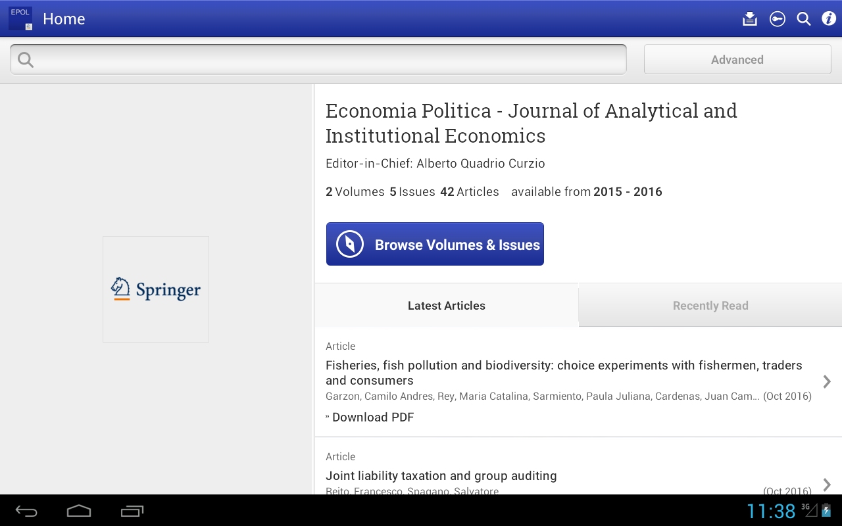Tap the key access icon
The width and height of the screenshot is (842, 526).
tap(778, 19)
